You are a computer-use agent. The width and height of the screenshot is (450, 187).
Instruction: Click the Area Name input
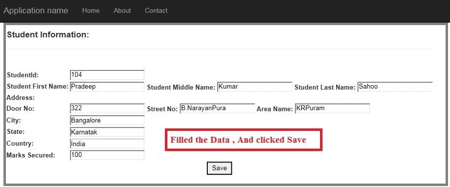(x=332, y=108)
